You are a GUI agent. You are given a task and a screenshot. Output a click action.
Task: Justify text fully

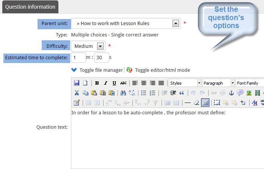pos(161,83)
